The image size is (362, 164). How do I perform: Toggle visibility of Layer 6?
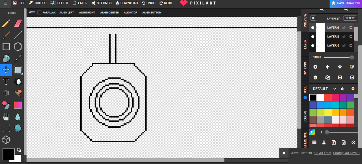coord(313,28)
